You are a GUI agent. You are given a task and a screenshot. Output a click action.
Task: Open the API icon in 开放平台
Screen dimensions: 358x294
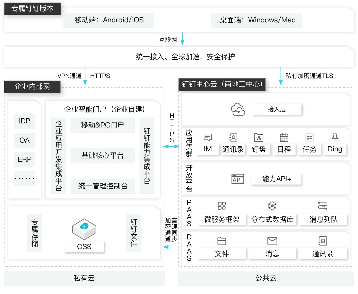237,178
